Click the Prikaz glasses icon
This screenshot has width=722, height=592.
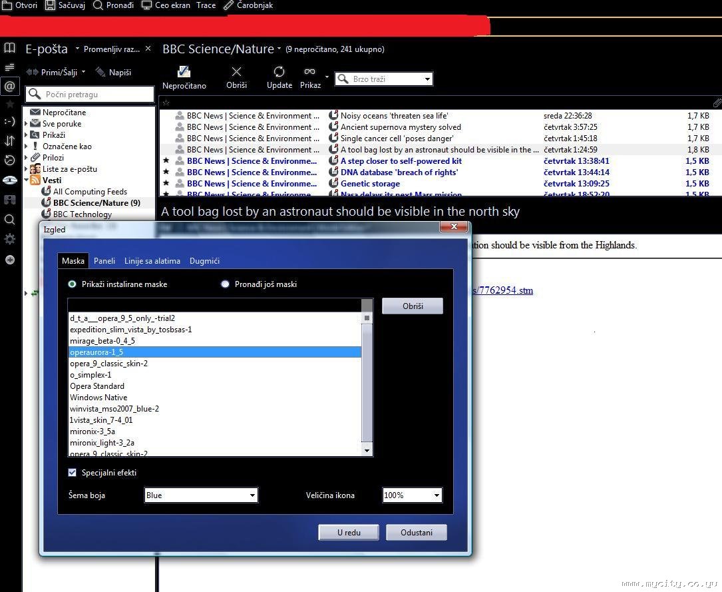point(309,72)
